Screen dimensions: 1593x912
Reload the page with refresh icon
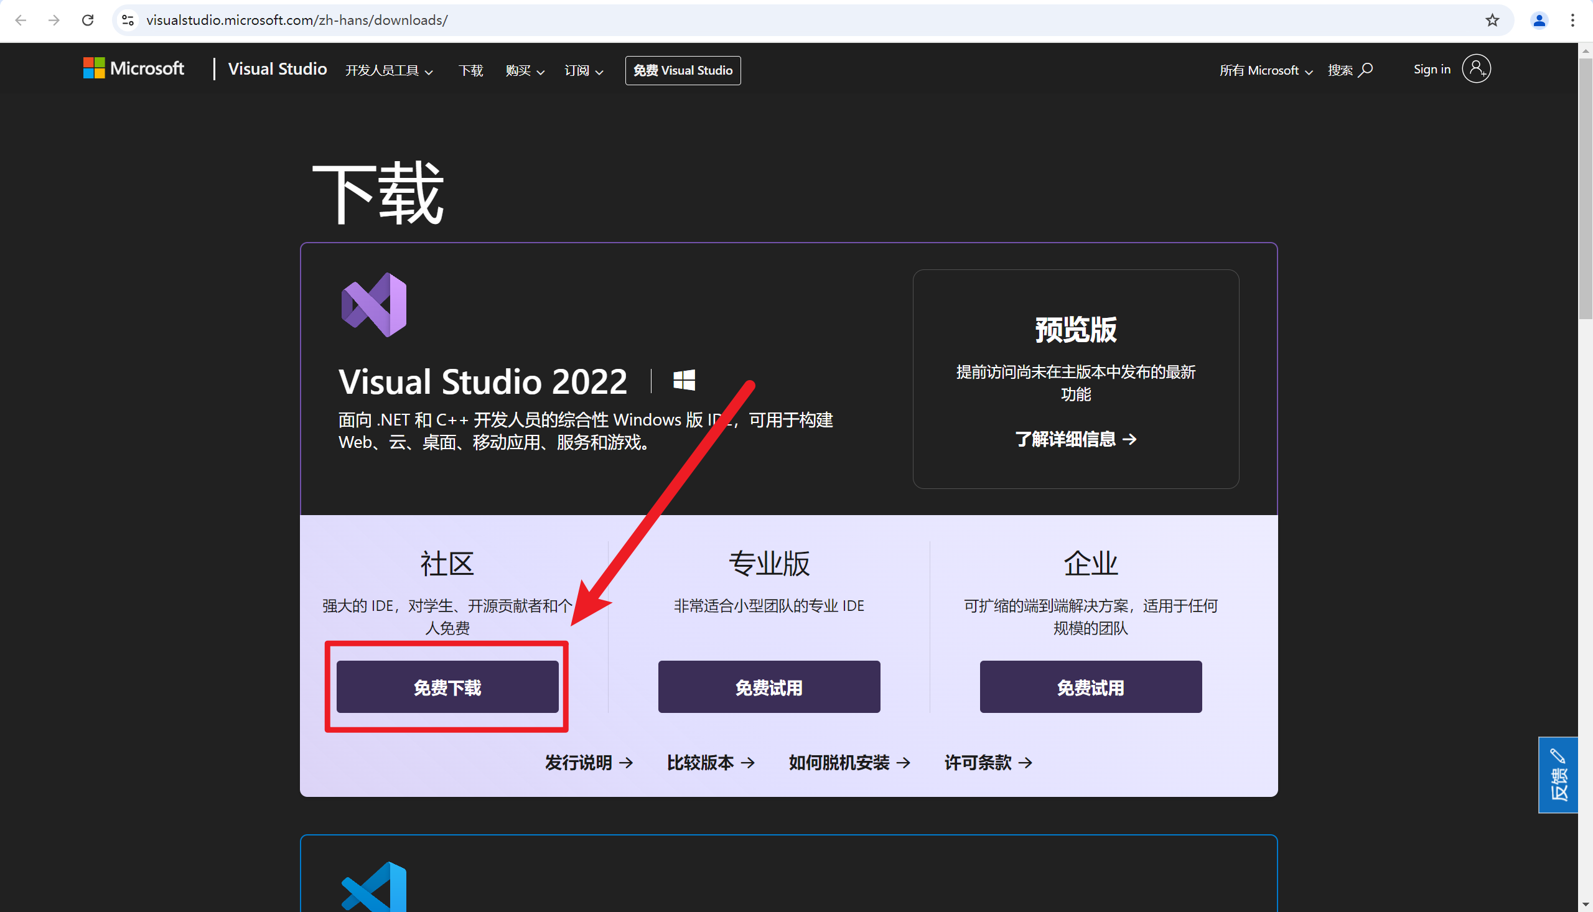click(88, 20)
